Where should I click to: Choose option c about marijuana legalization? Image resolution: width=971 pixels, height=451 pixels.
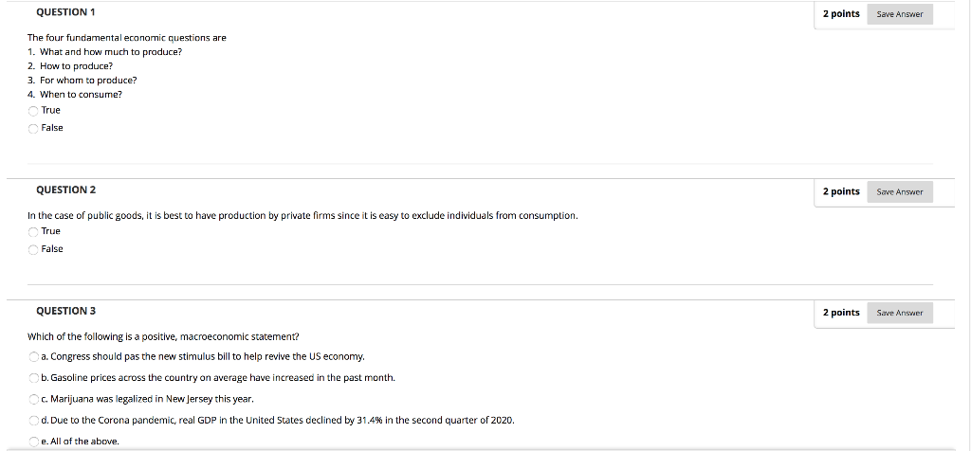click(x=33, y=399)
